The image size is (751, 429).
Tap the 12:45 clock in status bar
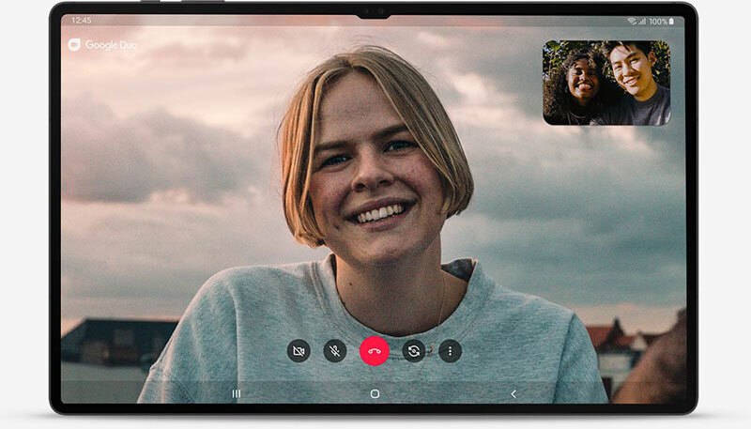pyautogui.click(x=81, y=21)
